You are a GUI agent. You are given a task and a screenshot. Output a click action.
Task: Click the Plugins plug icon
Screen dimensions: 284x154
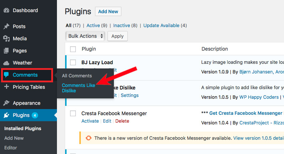(6, 115)
